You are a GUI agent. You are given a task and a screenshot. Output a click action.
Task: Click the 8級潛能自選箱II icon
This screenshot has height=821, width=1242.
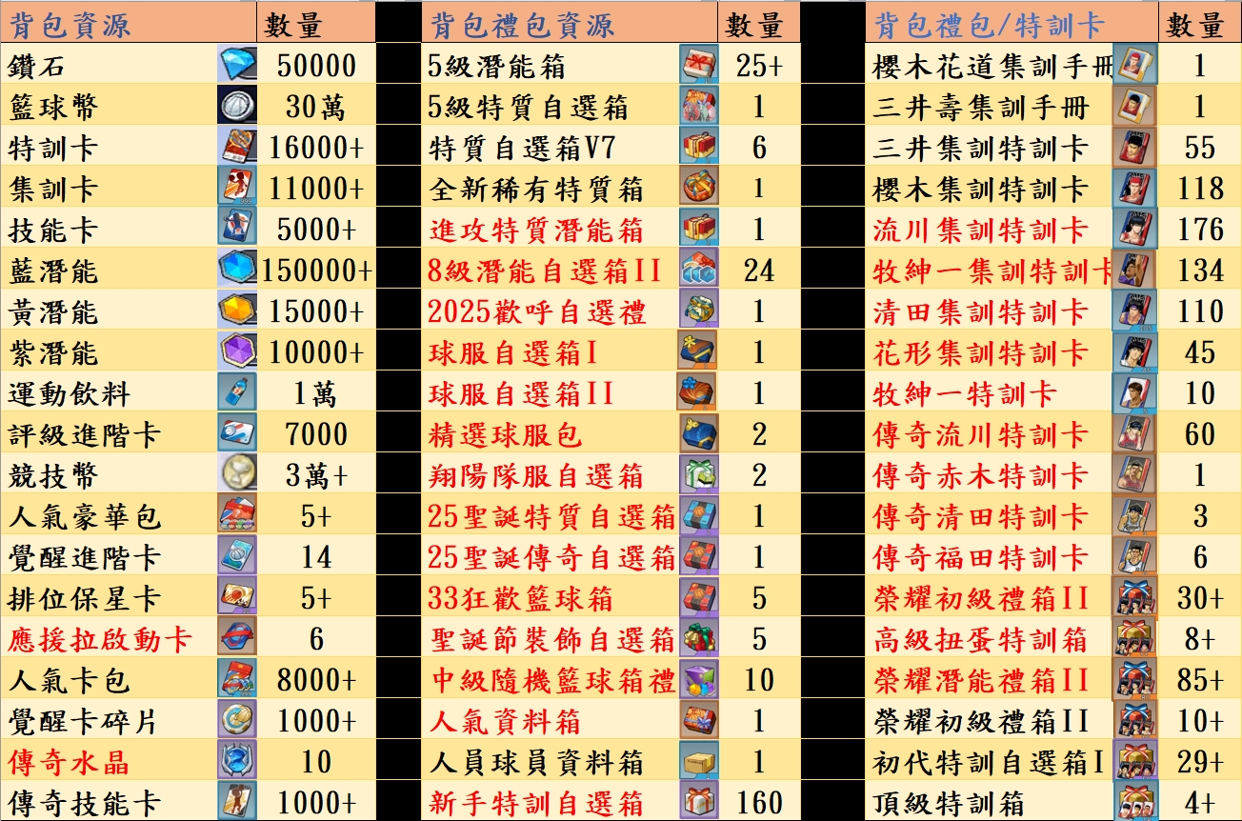click(698, 270)
